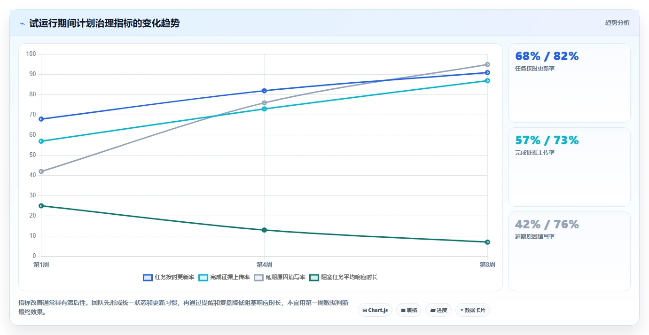Click the 42% / 76% stat card
The width and height of the screenshot is (649, 335).
tap(570, 251)
